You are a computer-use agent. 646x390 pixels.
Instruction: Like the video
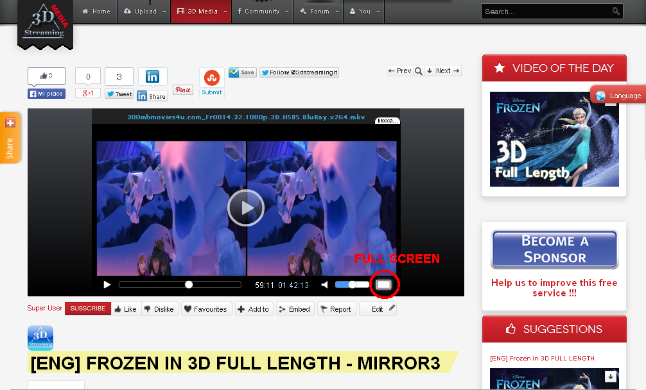126,309
